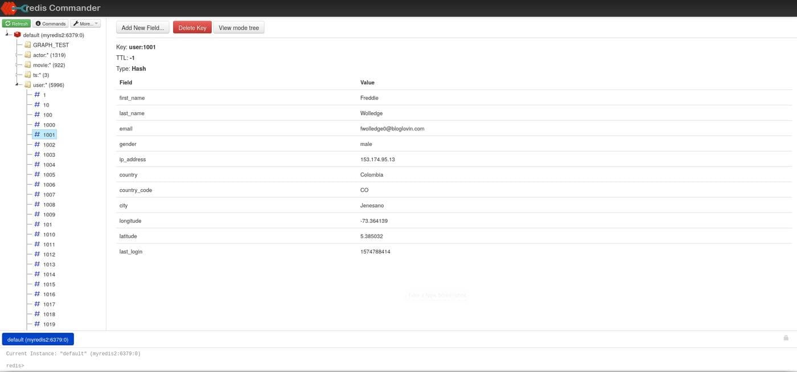This screenshot has width=797, height=372.
Task: Click the hash icon beside key 1005
Action: pos(37,174)
